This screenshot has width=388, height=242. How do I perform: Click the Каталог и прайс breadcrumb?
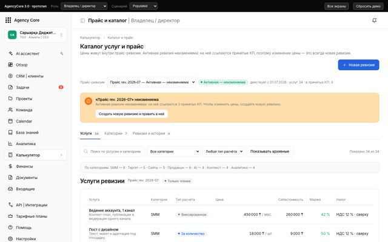pos(121,38)
